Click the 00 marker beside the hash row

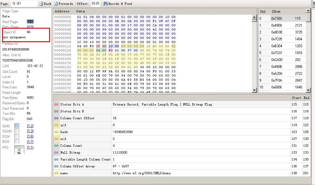56,132
